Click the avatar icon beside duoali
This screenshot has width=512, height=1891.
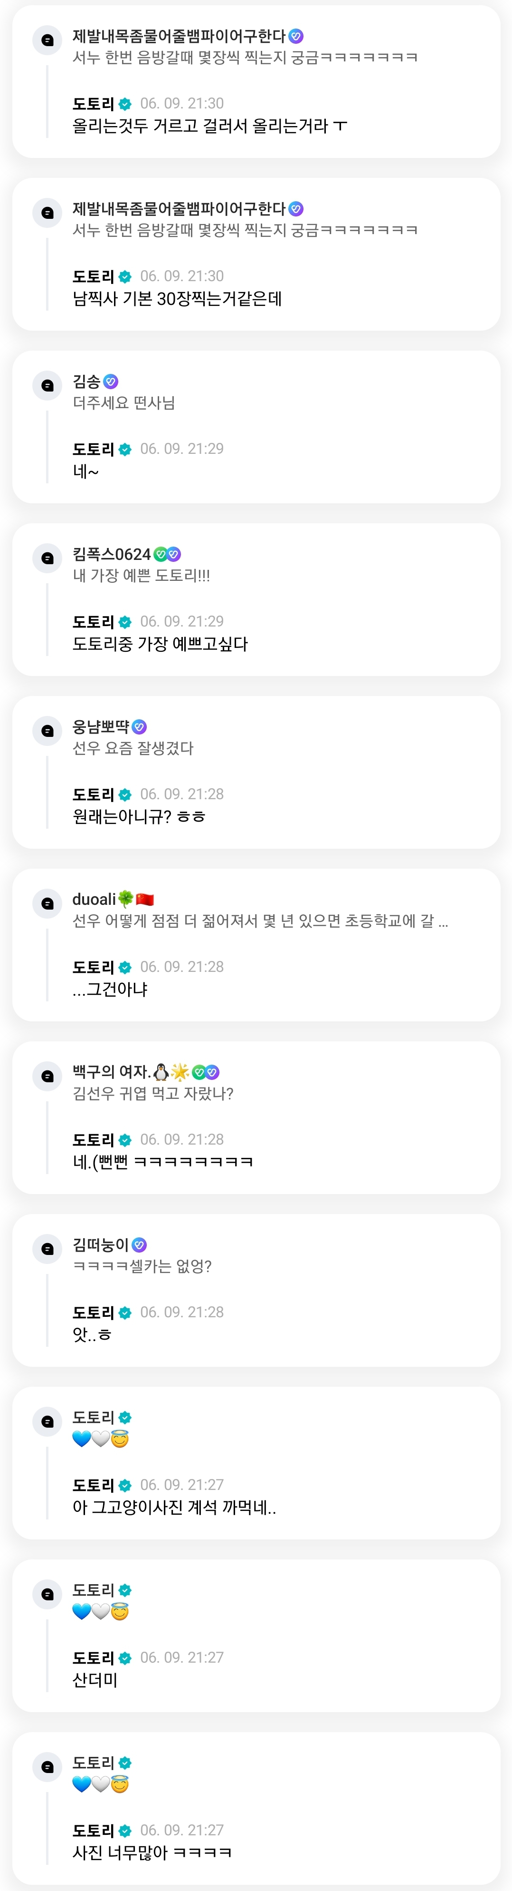coord(47,903)
